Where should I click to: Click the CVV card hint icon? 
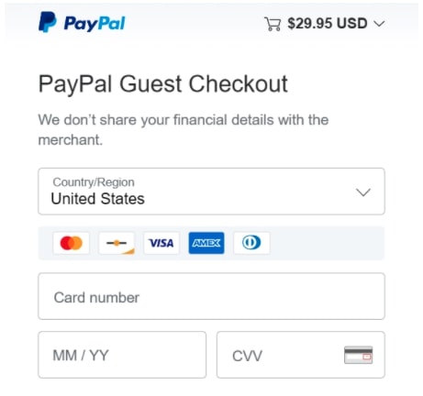358,355
